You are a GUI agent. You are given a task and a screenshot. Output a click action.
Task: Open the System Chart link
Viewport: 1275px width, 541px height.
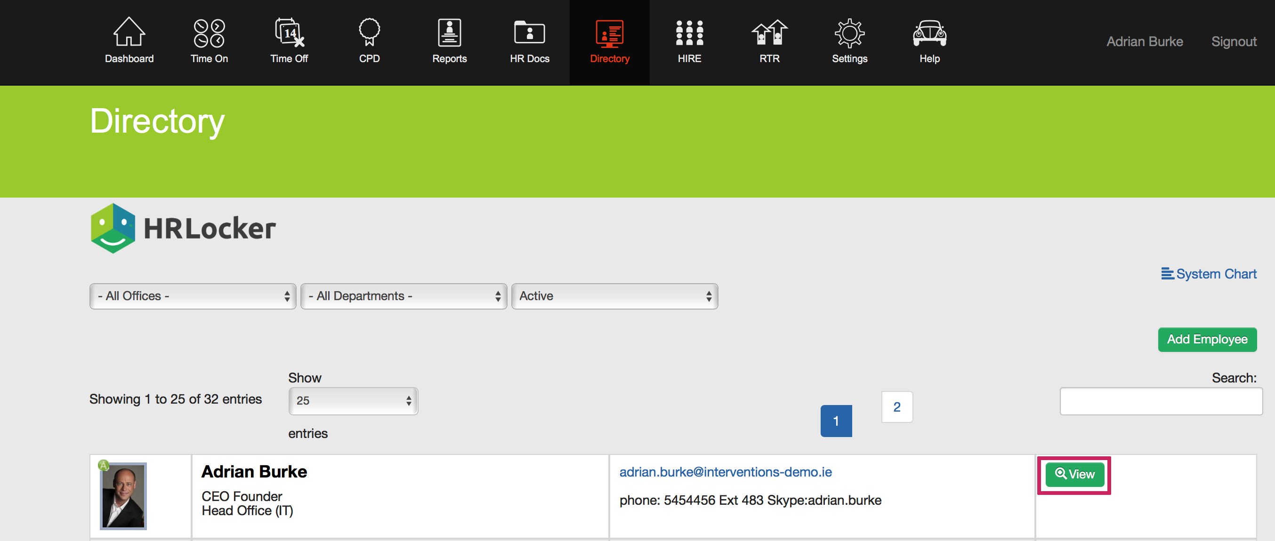point(1209,274)
